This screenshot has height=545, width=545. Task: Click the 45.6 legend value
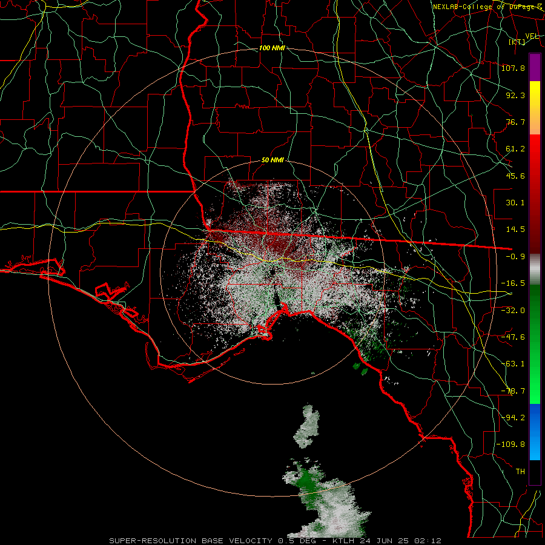click(515, 176)
